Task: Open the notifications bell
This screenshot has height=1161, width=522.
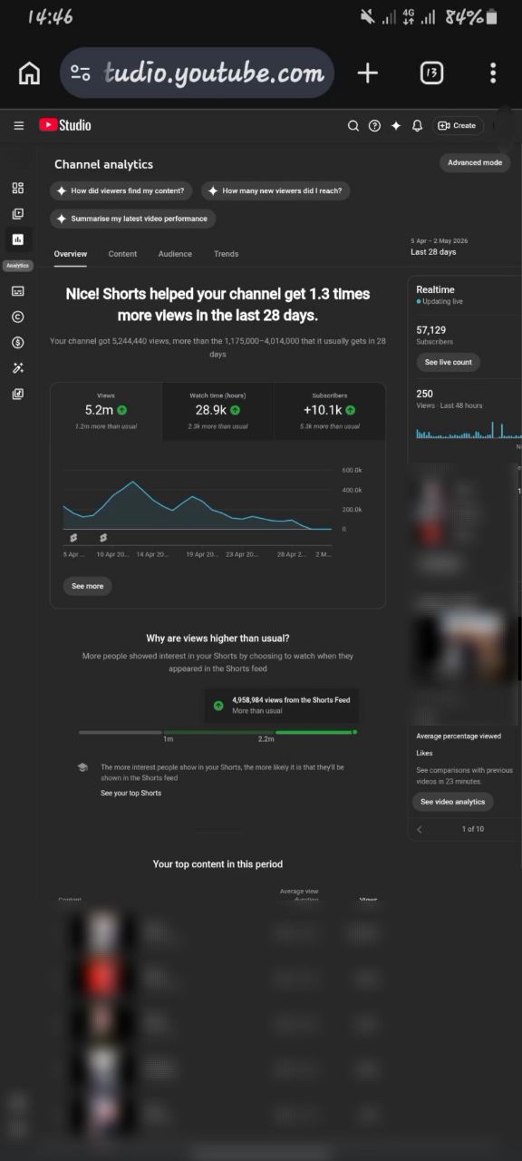Action: (x=417, y=126)
